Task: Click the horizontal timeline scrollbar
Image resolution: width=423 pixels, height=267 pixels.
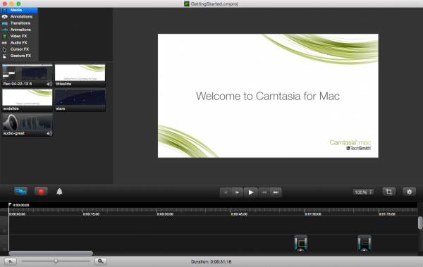Action: pos(51,253)
